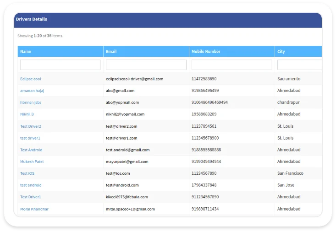This screenshot has width=336, height=232.
Task: Open Test Driver2 name link
Action: point(30,126)
